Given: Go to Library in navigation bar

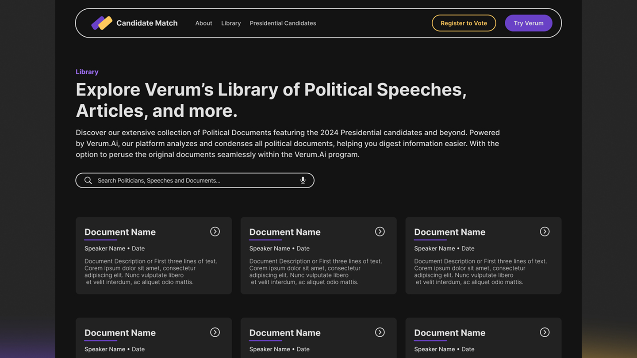Looking at the screenshot, I should (231, 23).
